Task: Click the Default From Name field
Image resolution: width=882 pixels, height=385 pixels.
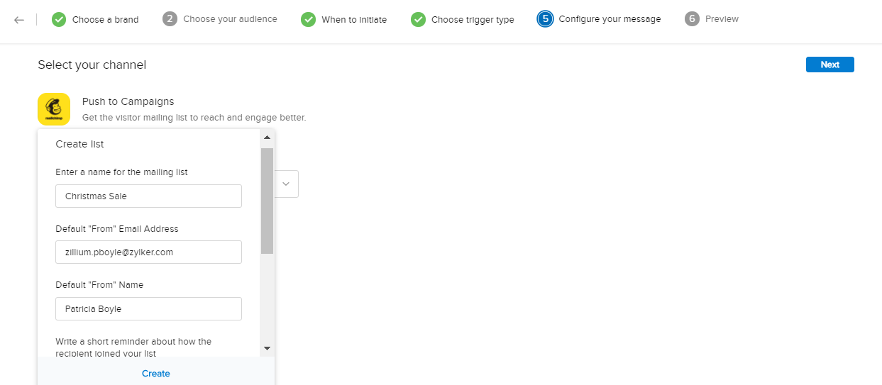Action: [x=148, y=308]
